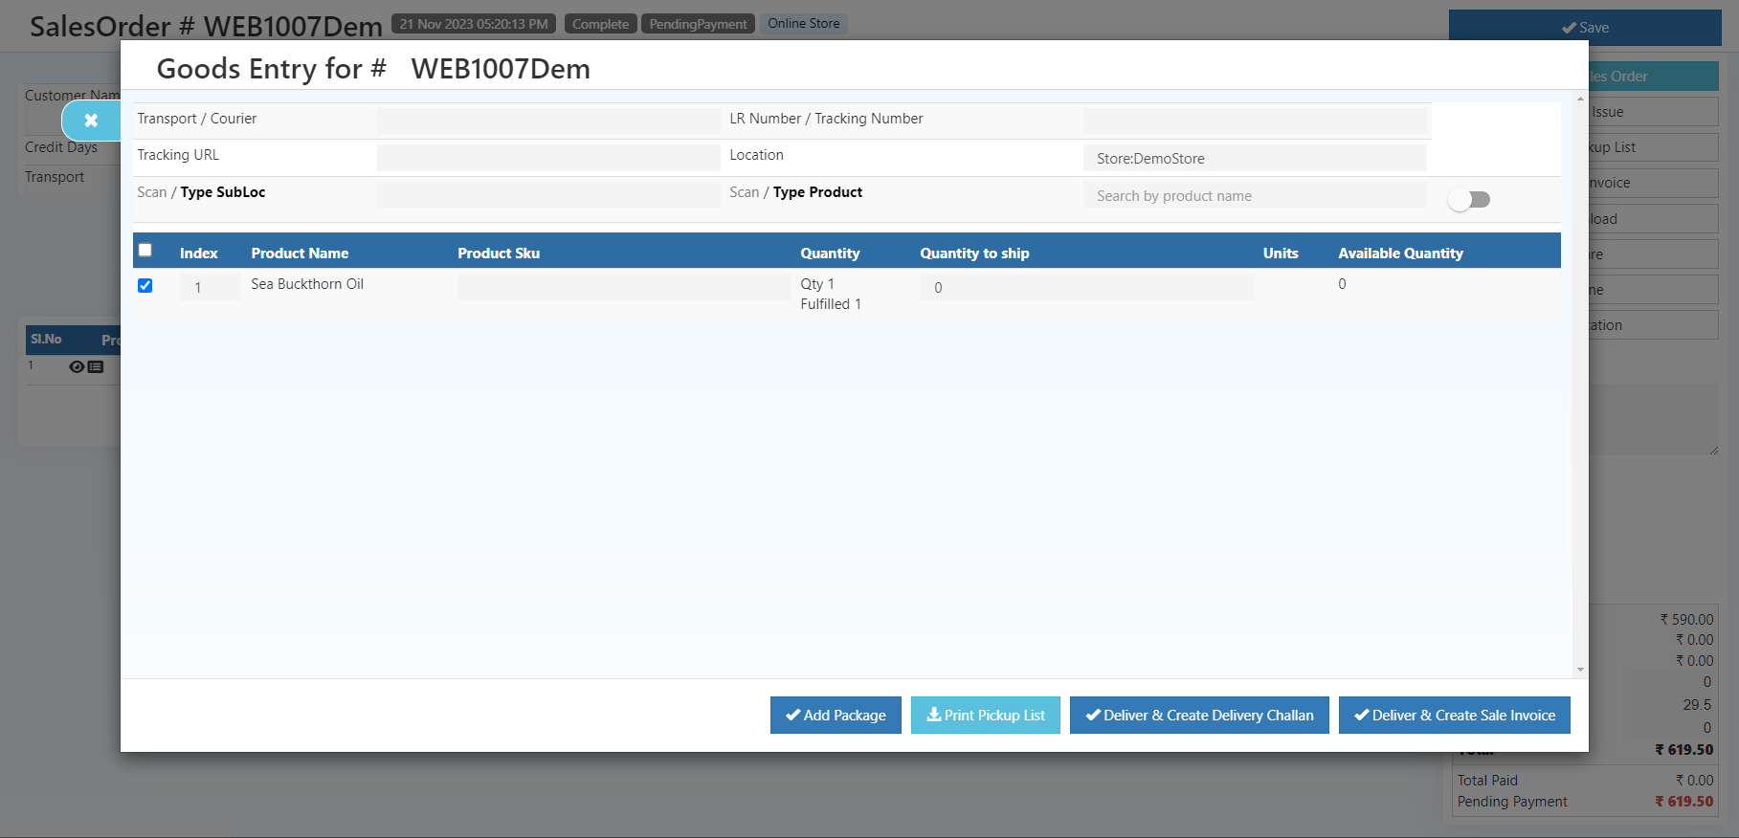Click the Add Package button
Viewport: 1739px width, 838px height.
tap(836, 715)
